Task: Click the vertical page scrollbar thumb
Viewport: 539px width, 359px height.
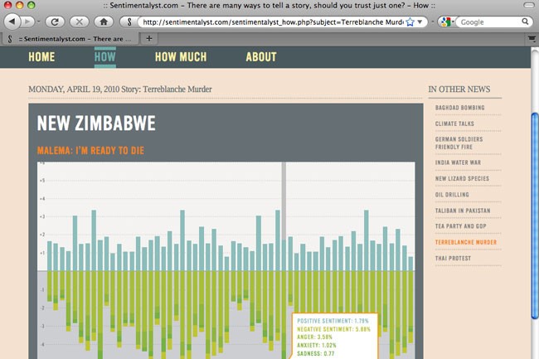Action: tap(535, 216)
